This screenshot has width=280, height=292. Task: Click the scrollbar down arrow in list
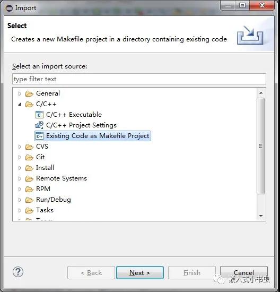(x=261, y=216)
